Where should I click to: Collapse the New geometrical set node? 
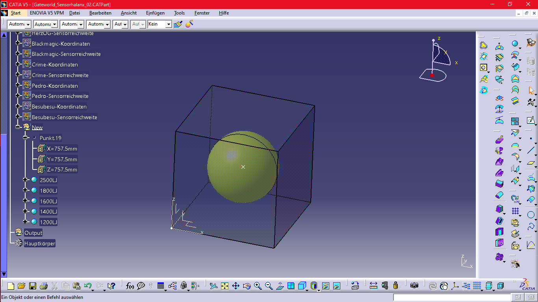pos(18,127)
